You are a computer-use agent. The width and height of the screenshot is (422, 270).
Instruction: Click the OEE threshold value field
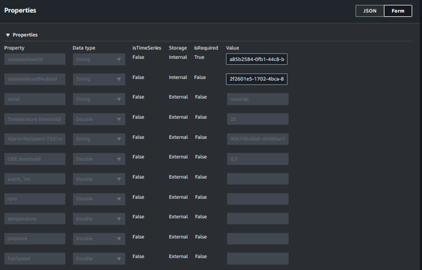pyautogui.click(x=257, y=159)
